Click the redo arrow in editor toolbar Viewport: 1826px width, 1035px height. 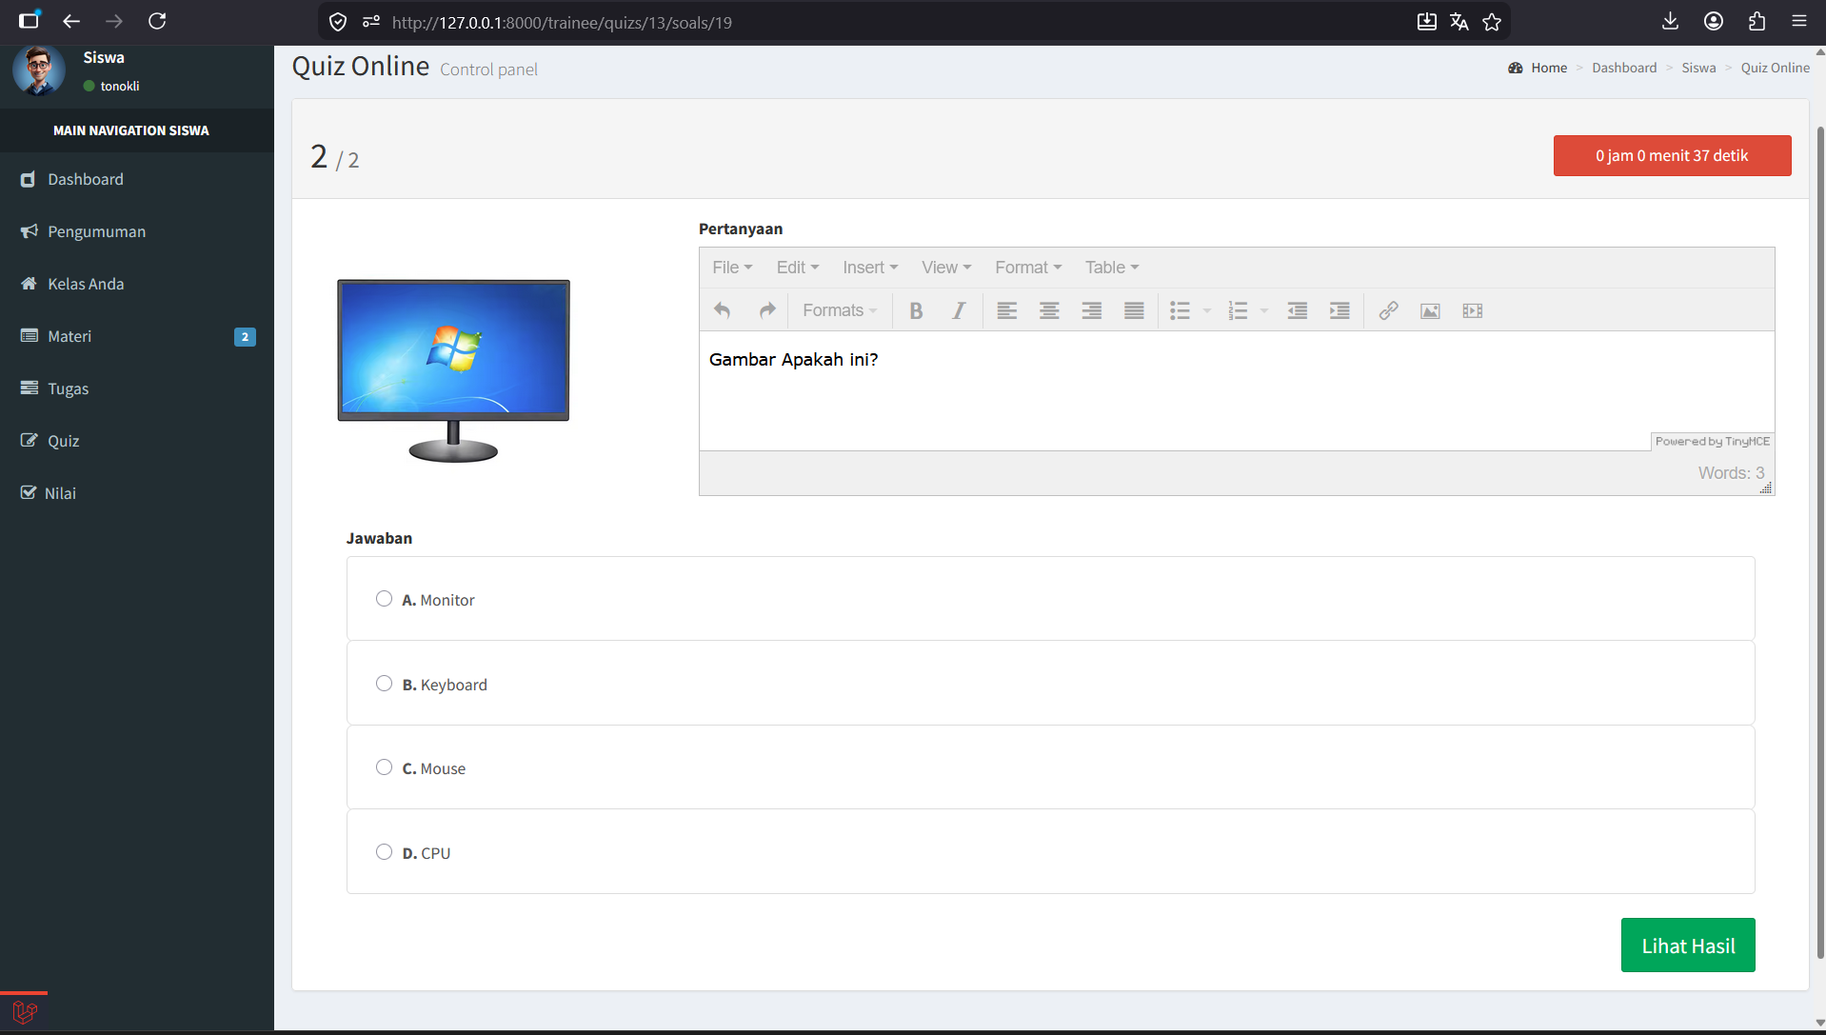click(x=766, y=310)
